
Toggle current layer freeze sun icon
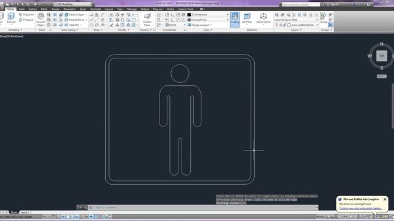pyautogui.click(x=281, y=25)
